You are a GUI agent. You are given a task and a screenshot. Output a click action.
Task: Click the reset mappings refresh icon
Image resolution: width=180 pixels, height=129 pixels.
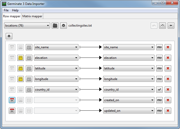[x=162, y=26]
